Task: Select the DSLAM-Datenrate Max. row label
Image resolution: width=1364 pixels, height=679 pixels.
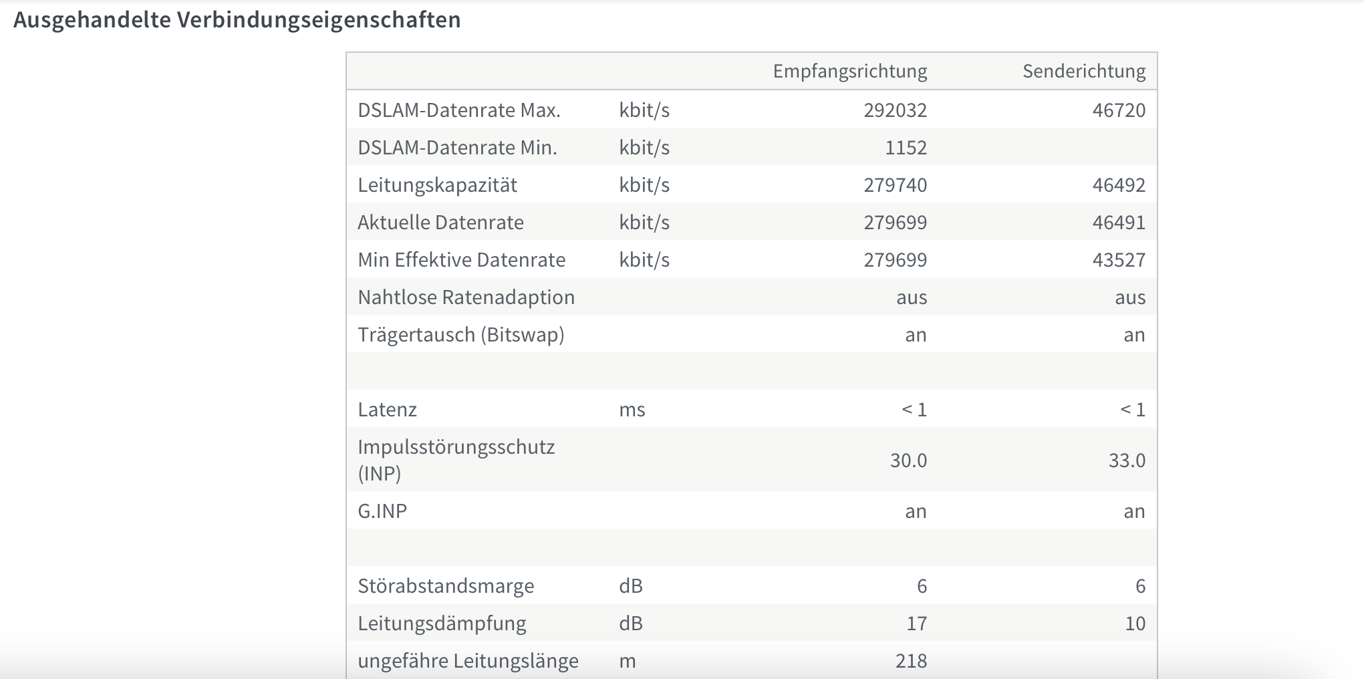Action: click(x=459, y=110)
